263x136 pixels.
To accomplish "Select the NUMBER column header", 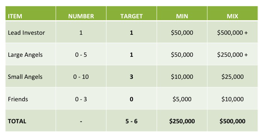I will point(81,16).
